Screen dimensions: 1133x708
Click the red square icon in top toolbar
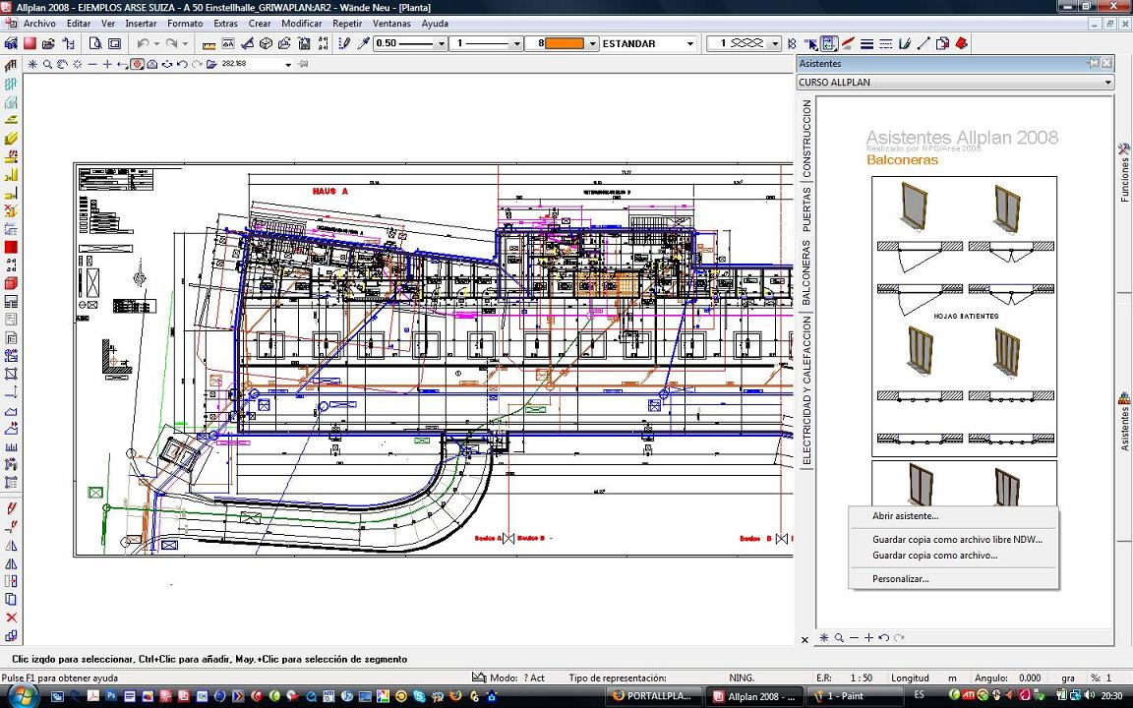click(30, 43)
